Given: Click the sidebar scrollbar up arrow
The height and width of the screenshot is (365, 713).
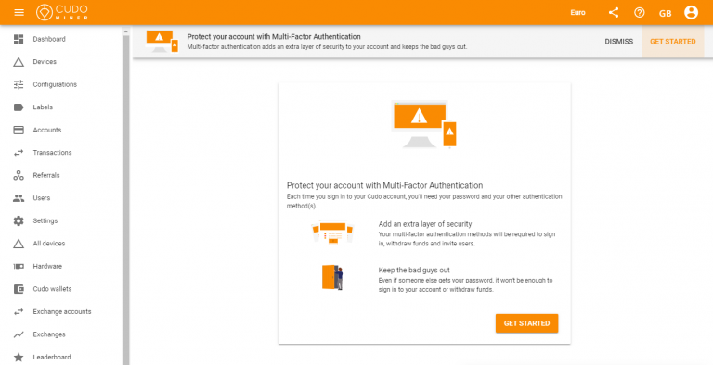Looking at the screenshot, I should [126, 31].
